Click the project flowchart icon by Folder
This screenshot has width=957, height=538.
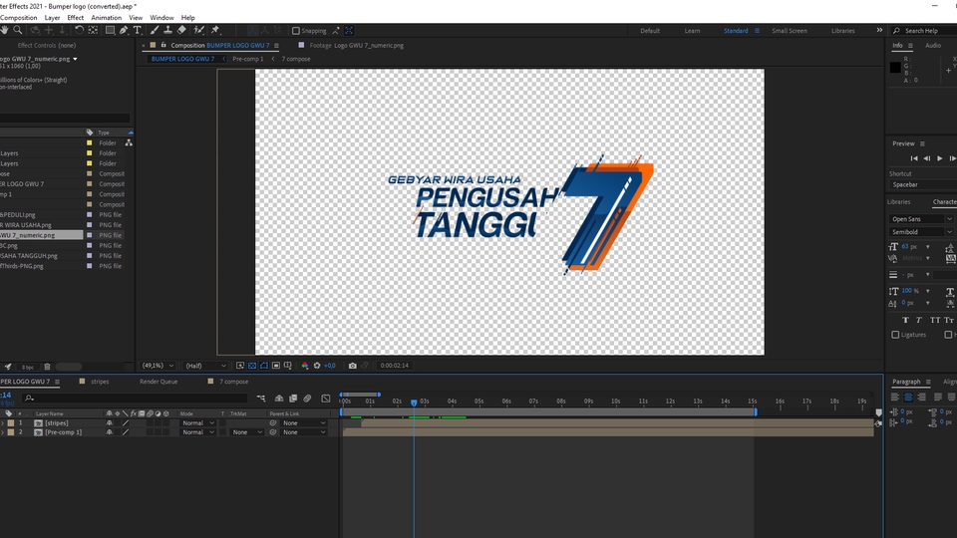pos(129,142)
